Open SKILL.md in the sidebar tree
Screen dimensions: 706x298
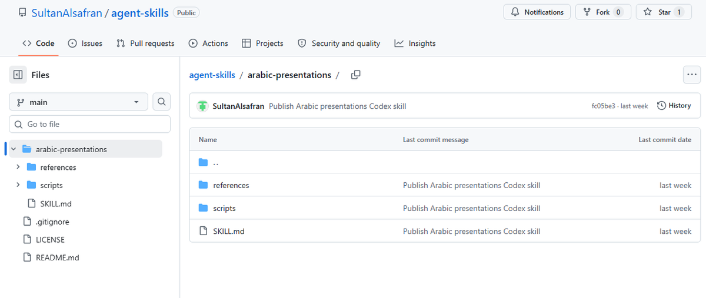click(56, 203)
